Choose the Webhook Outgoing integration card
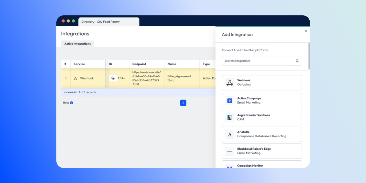366x183 pixels. point(262,83)
